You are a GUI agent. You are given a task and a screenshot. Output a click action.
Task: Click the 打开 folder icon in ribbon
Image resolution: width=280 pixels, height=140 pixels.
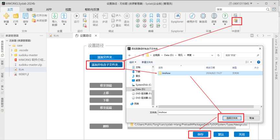coord(16,16)
